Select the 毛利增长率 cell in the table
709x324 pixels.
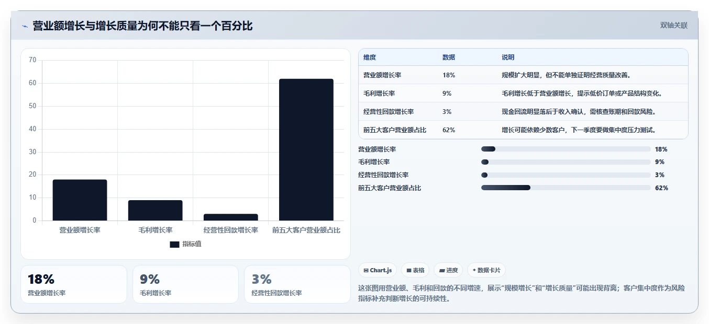click(379, 94)
